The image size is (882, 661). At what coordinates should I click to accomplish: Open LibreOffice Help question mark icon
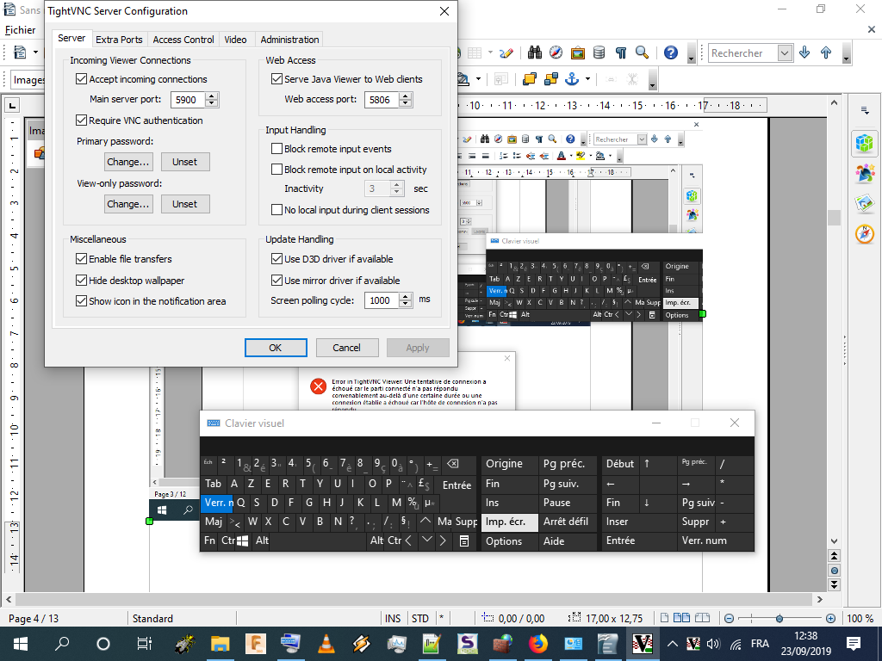pos(670,53)
